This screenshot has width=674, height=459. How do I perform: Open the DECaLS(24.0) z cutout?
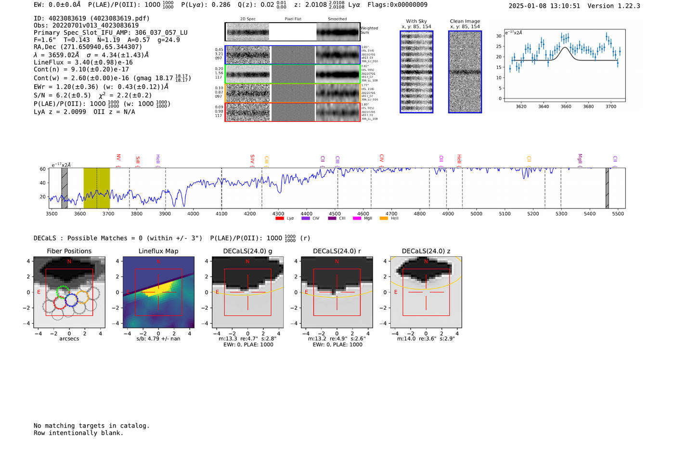click(x=426, y=292)
